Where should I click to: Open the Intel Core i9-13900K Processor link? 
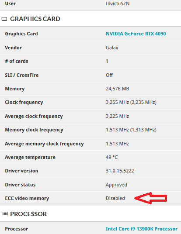(142, 229)
